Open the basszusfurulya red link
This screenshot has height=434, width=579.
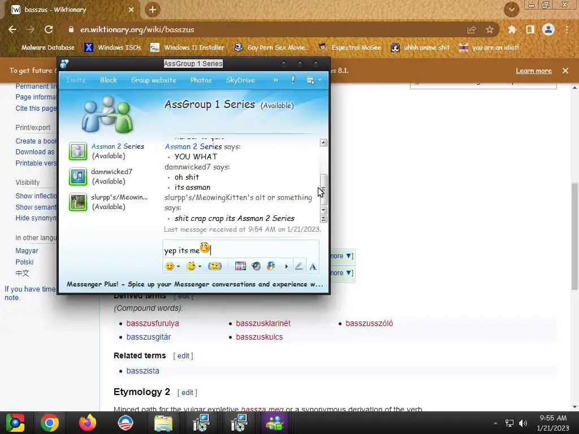(x=153, y=323)
